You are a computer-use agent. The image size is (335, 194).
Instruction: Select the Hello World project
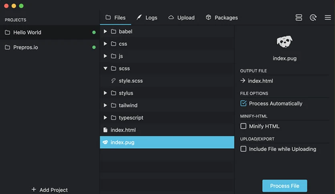tap(50, 32)
